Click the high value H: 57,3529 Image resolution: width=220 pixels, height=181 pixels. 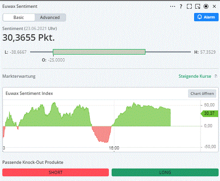coord(205,52)
